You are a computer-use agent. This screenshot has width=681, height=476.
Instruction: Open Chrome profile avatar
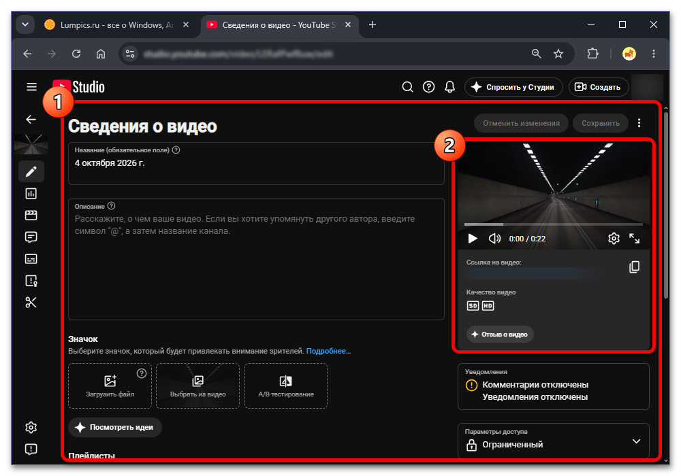629,54
